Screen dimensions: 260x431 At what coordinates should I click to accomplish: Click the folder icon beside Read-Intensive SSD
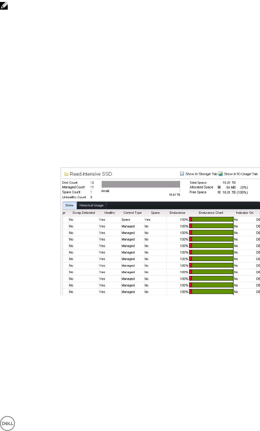[x=66, y=174]
